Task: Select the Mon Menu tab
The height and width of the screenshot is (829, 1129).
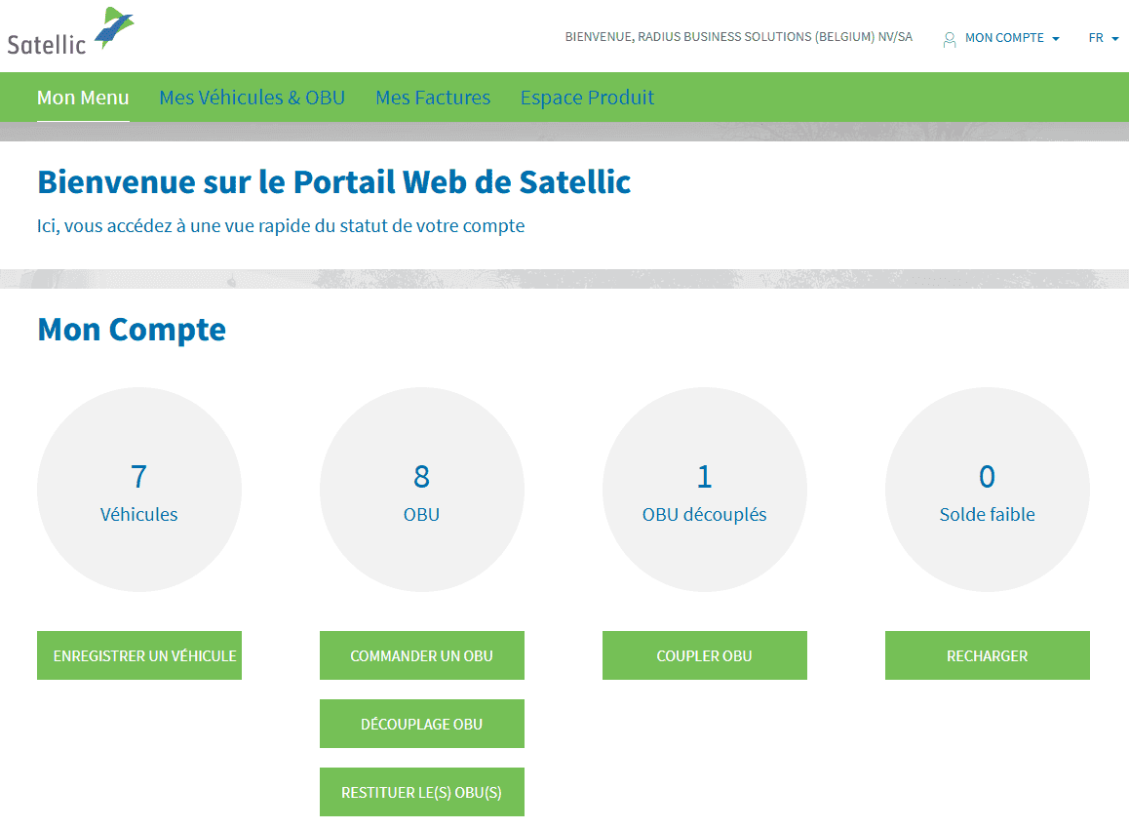Action: click(x=83, y=98)
